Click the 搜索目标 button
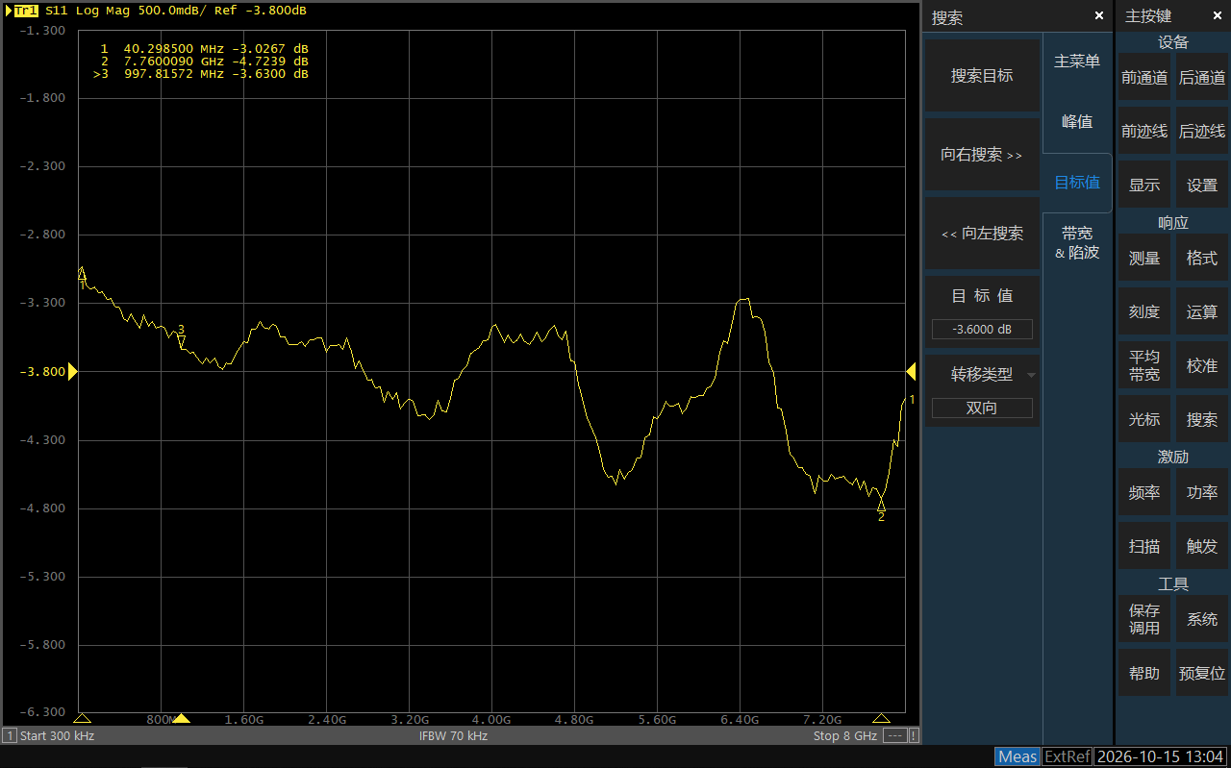The width and height of the screenshot is (1231, 768). coord(982,76)
